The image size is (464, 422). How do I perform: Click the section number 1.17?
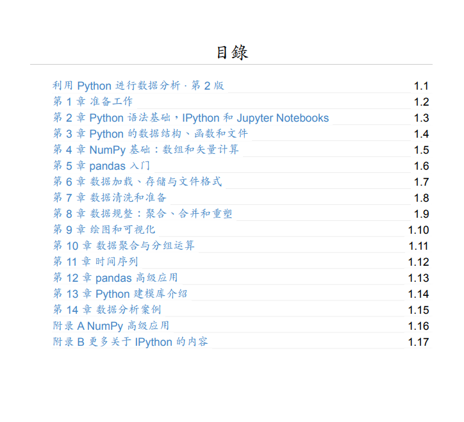[x=418, y=342]
